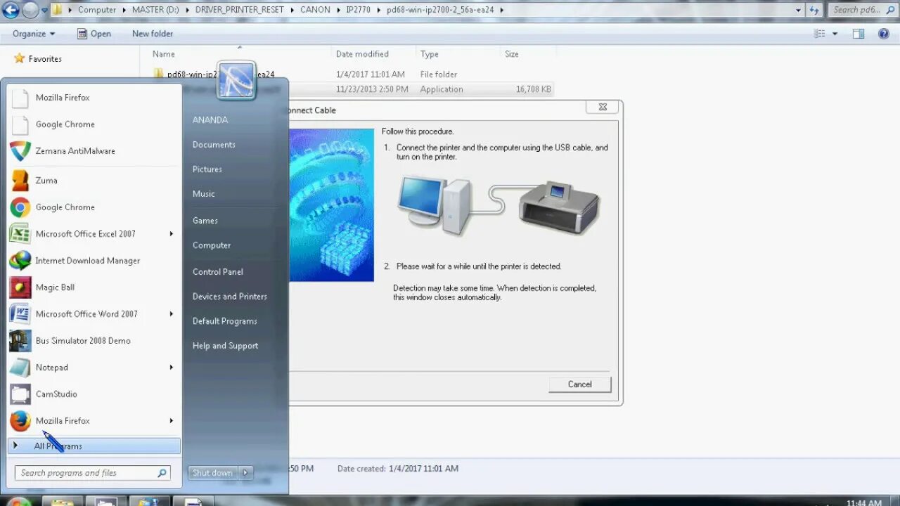Launch Microsoft Office Word 2007
The image size is (900, 506).
[94, 314]
